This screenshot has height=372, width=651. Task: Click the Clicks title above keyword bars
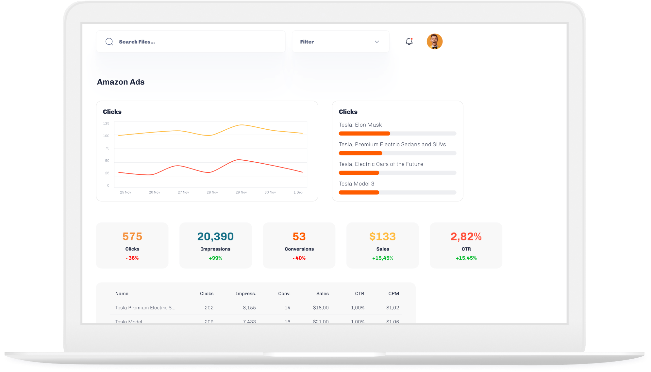point(348,112)
